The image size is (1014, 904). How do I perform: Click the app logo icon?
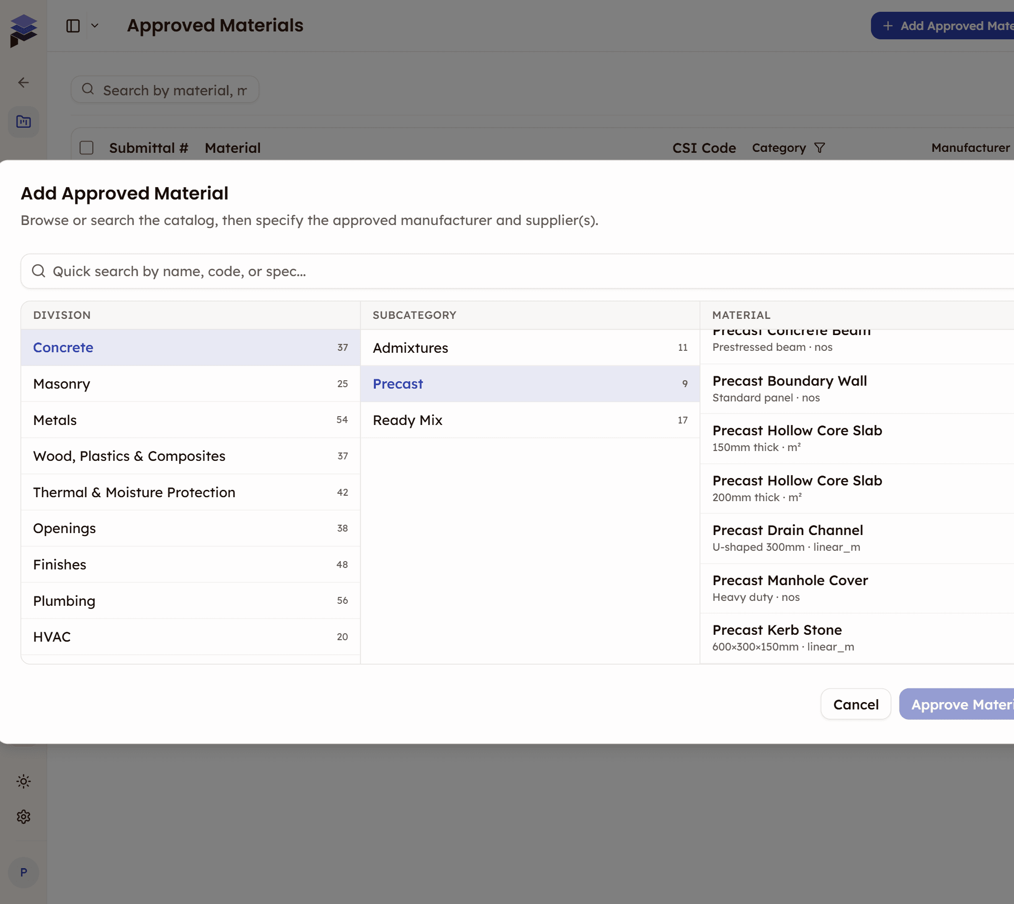click(x=24, y=30)
